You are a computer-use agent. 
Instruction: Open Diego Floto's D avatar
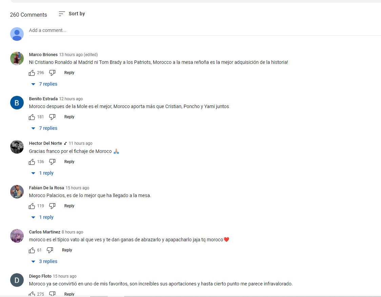[x=17, y=280]
